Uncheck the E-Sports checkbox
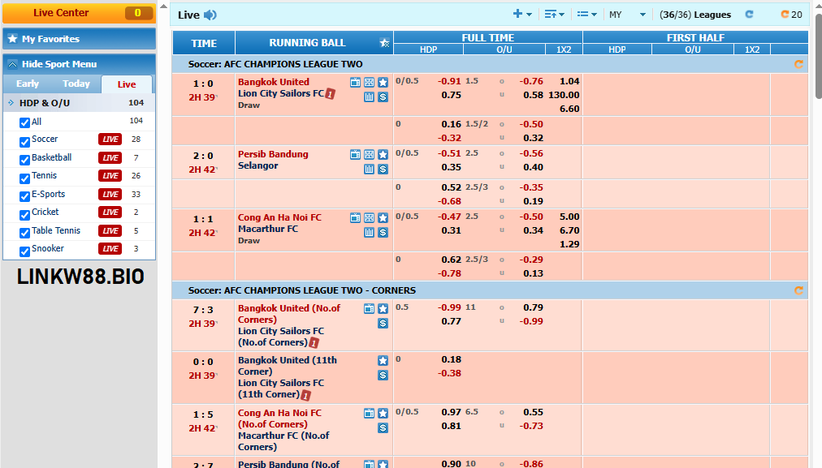Viewport: 822px width, 468px height. pos(24,195)
